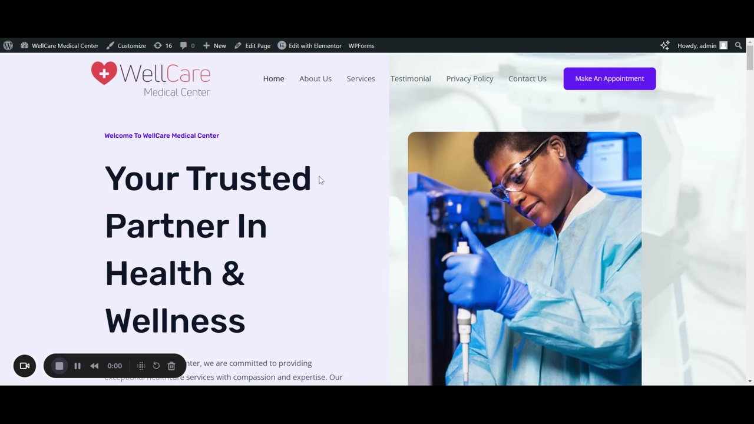The width and height of the screenshot is (754, 424).
Task: Go to the Services page
Action: [361, 78]
